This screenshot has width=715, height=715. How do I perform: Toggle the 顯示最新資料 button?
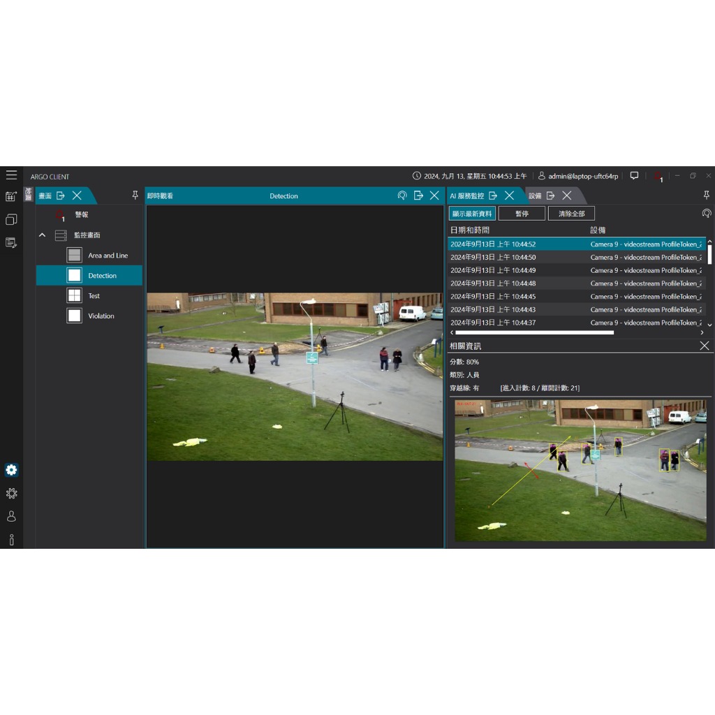tap(472, 214)
